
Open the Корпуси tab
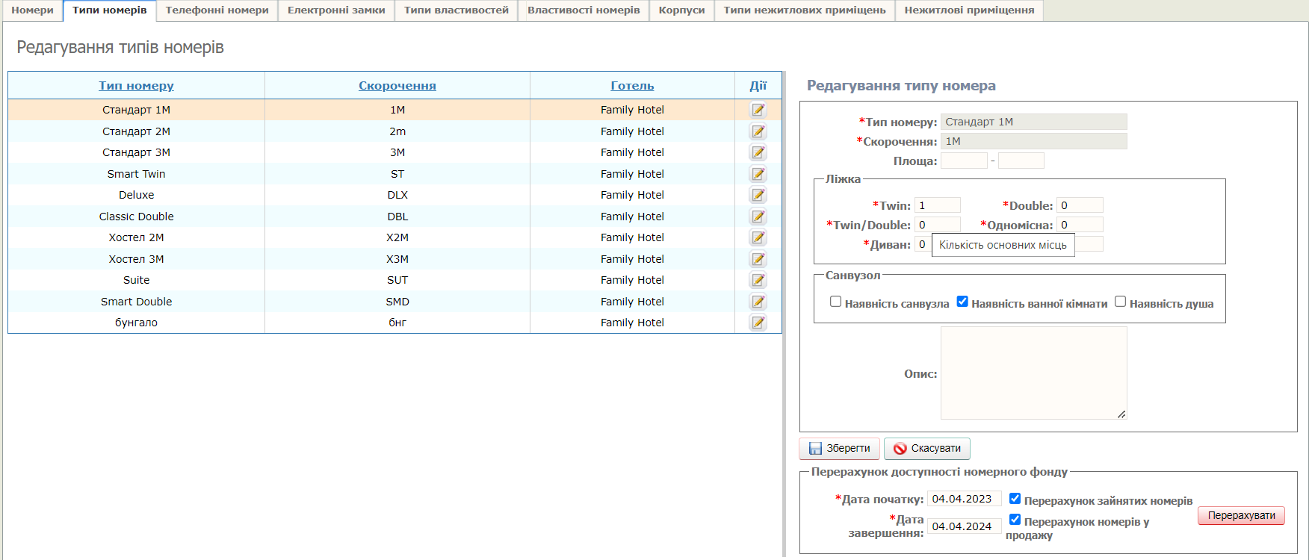pos(681,10)
